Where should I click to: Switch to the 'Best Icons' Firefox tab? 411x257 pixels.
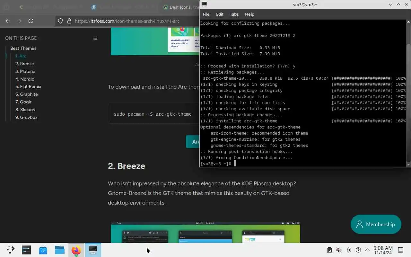(x=182, y=7)
